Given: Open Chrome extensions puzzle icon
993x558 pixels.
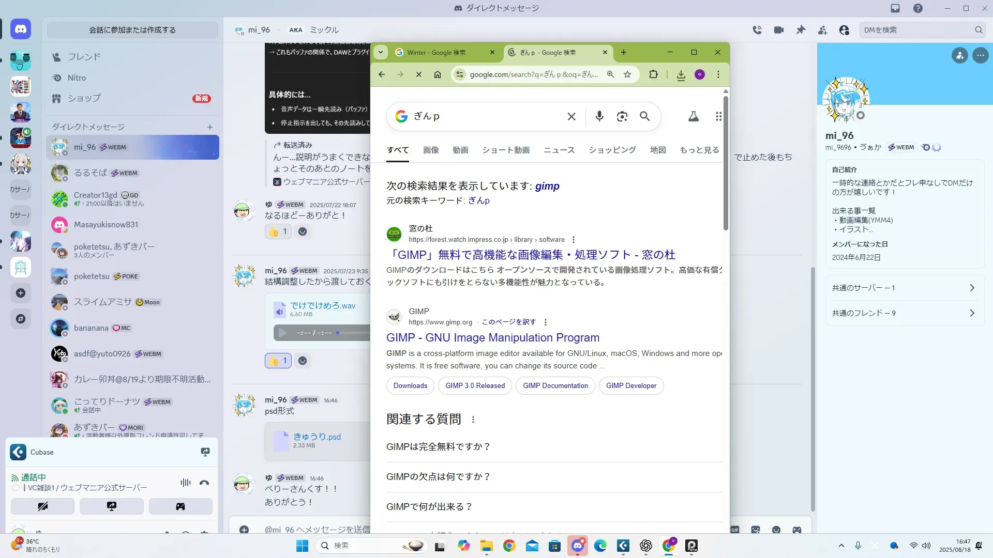Looking at the screenshot, I should click(653, 74).
